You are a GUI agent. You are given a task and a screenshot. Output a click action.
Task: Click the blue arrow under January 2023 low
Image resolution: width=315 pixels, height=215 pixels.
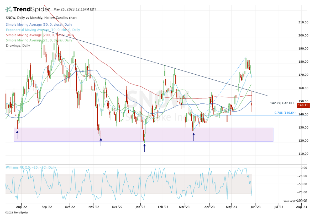pos(144,147)
